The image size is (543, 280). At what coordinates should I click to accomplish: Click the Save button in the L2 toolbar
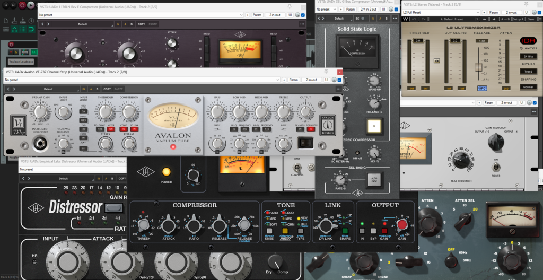tap(531, 19)
